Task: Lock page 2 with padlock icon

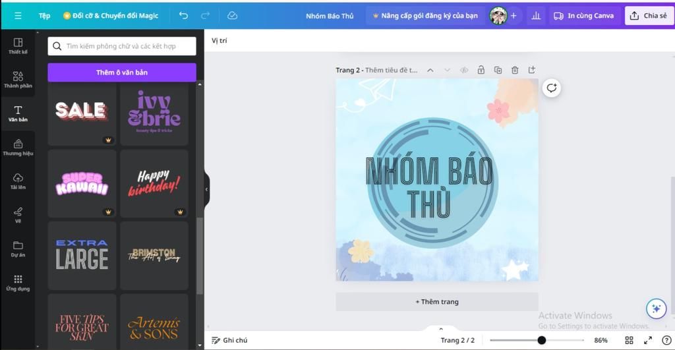Action: [x=481, y=70]
